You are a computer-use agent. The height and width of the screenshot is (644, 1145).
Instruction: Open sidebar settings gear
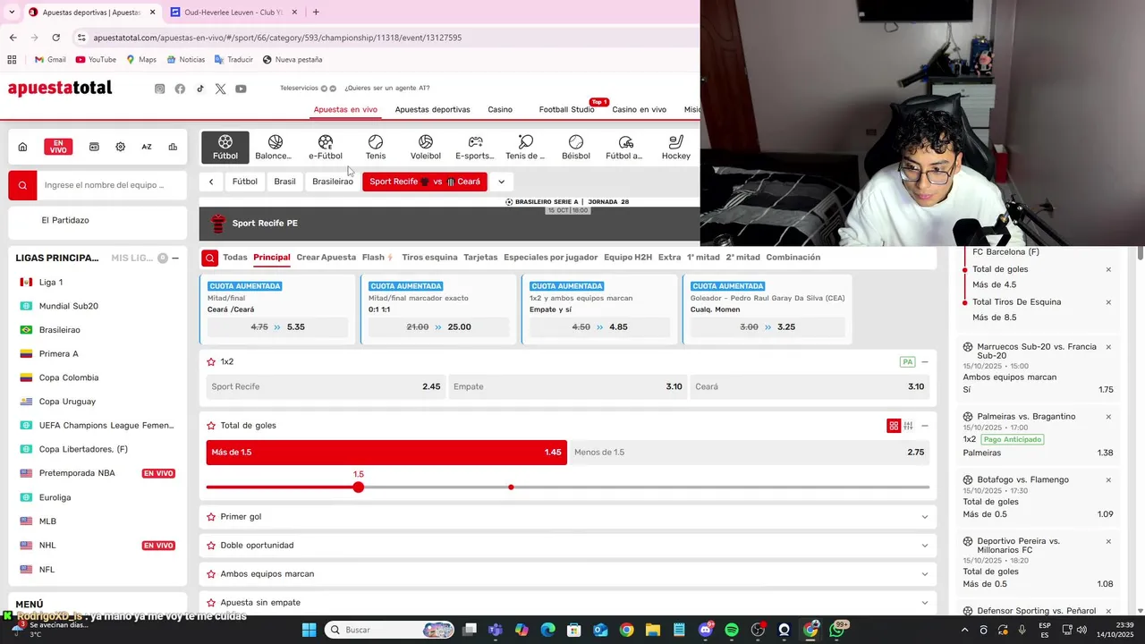121,147
